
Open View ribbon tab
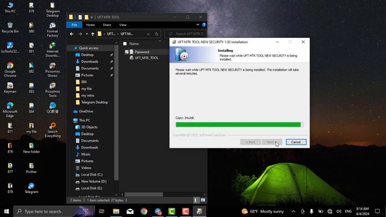pos(122,25)
